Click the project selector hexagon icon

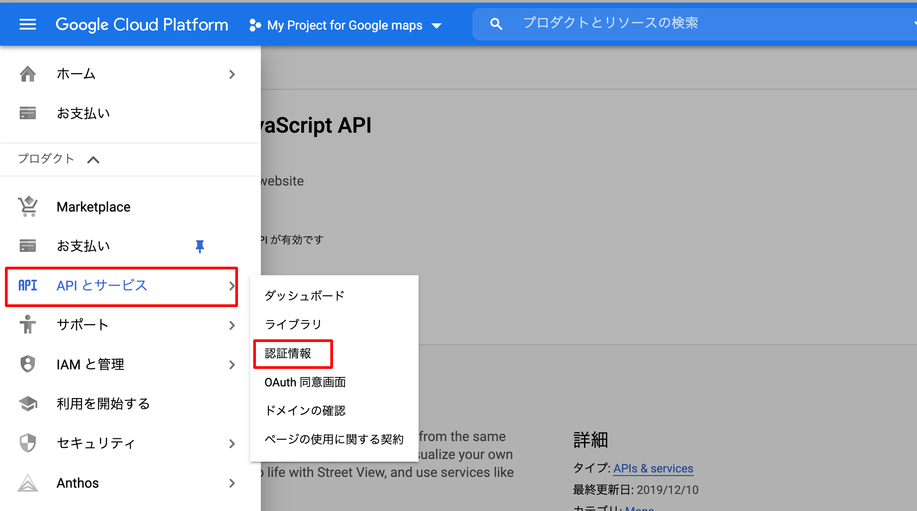coord(255,25)
